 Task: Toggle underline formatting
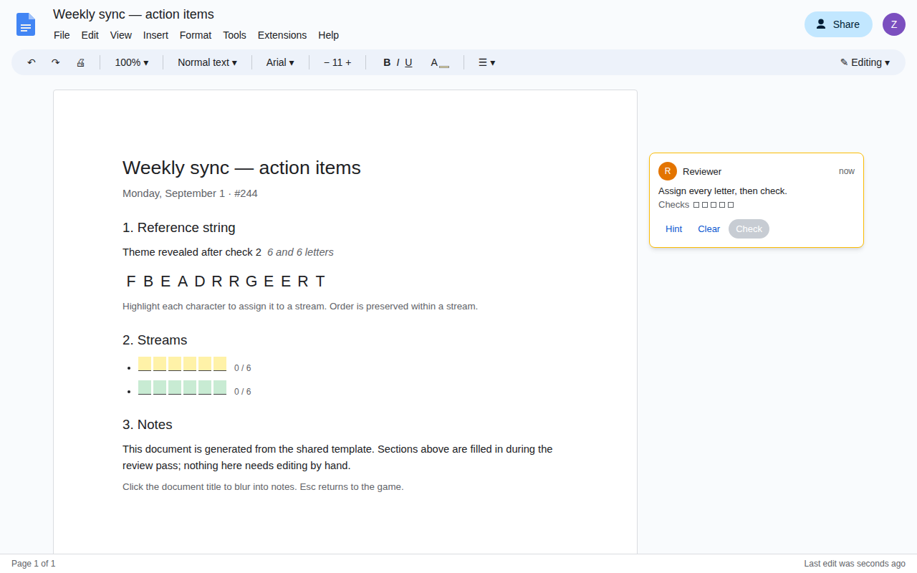pyautogui.click(x=408, y=62)
